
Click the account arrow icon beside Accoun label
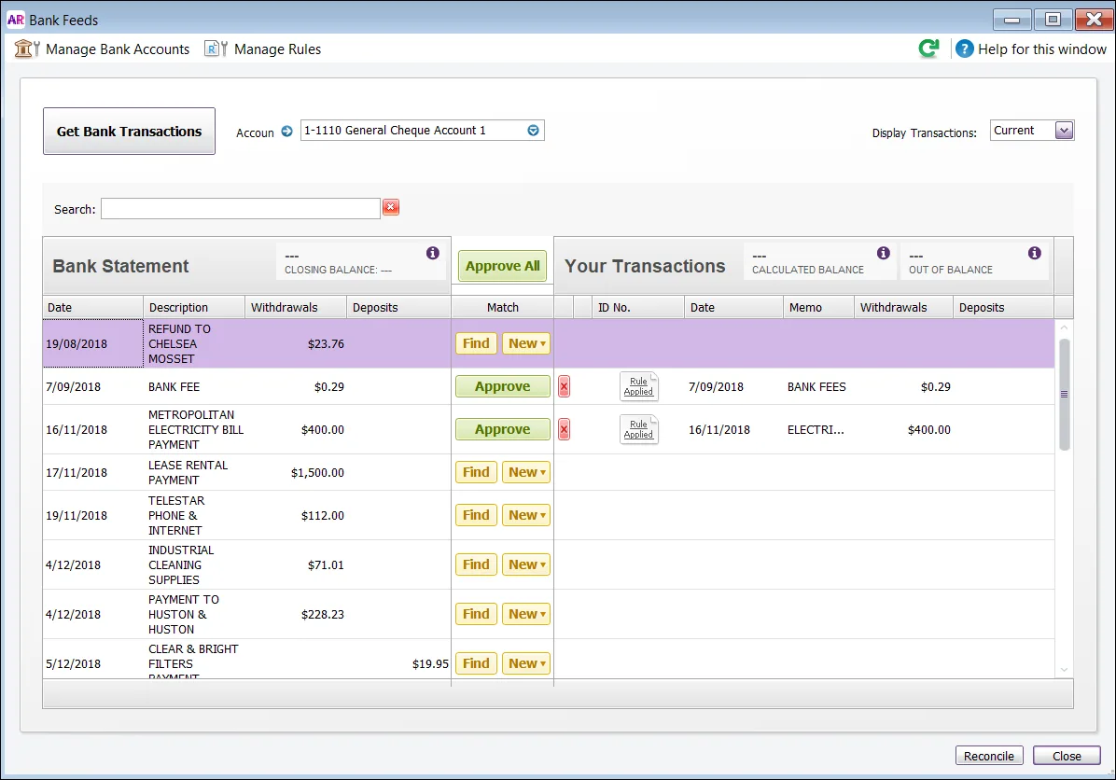(286, 131)
